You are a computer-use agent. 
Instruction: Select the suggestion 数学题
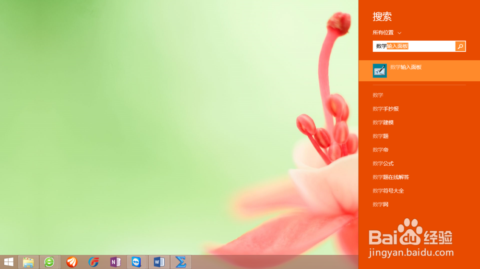click(381, 136)
